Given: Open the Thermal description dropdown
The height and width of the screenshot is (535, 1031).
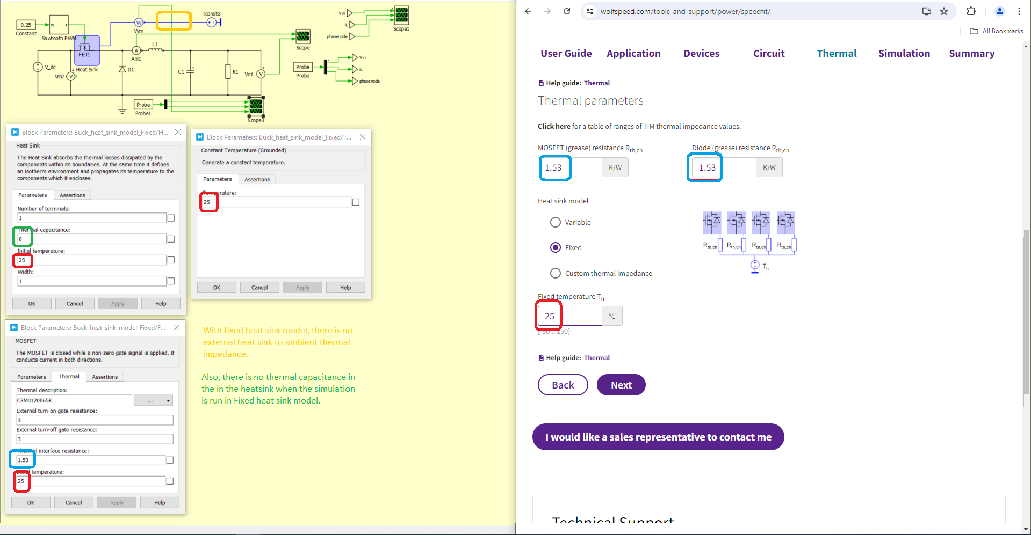Looking at the screenshot, I should [154, 400].
